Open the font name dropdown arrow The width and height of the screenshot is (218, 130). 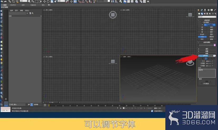pos(215,56)
